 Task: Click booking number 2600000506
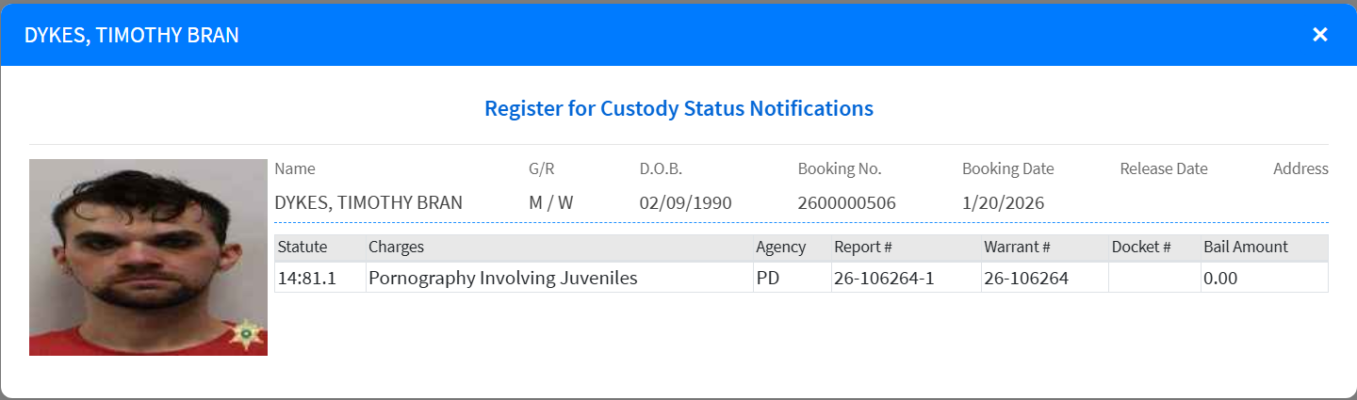pyautogui.click(x=847, y=203)
